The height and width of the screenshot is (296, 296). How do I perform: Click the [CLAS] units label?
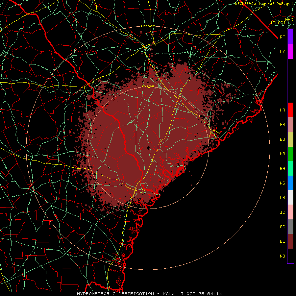pos(278,23)
